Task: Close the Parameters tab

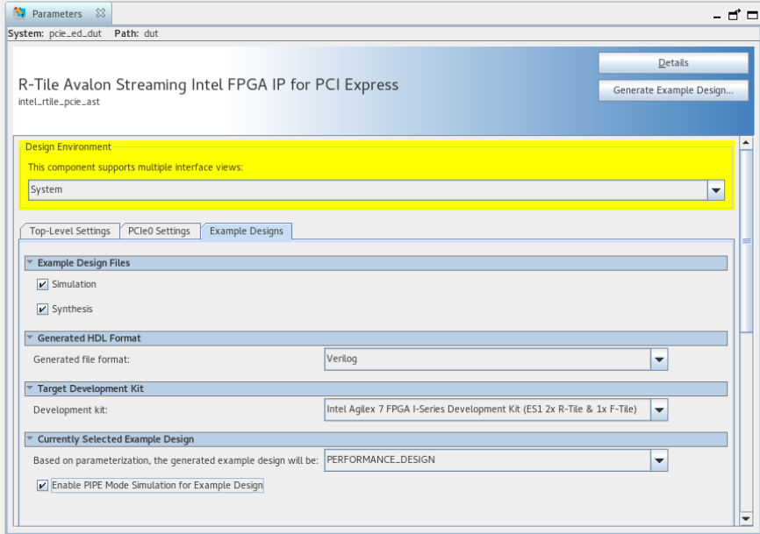Action: click(100, 13)
